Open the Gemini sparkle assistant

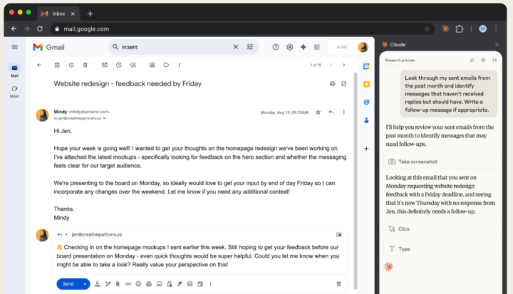pos(304,47)
